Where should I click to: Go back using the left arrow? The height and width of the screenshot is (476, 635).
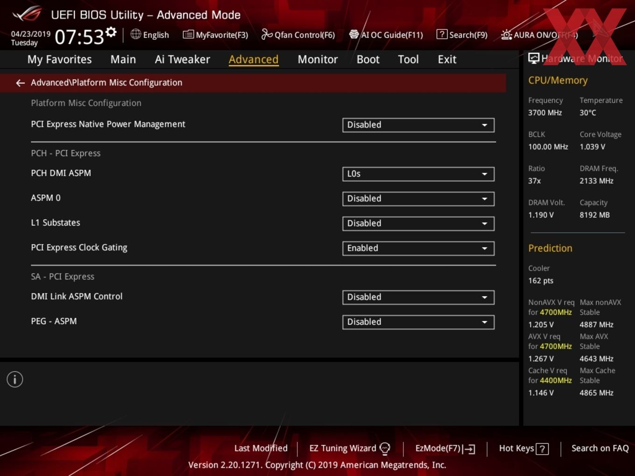(x=20, y=83)
